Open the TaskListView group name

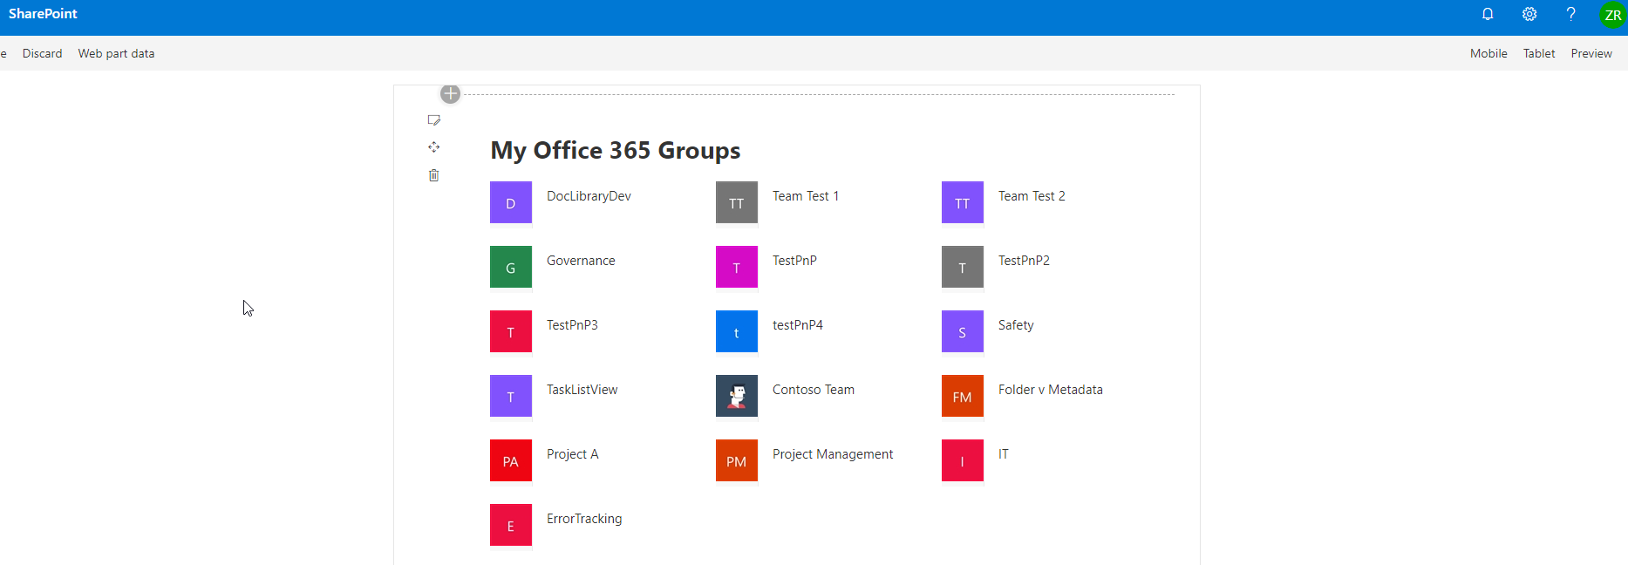pos(582,390)
